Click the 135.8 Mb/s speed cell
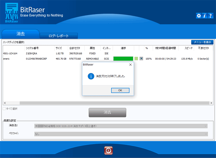The width and height of the screenshot is (216, 158). click(187, 59)
